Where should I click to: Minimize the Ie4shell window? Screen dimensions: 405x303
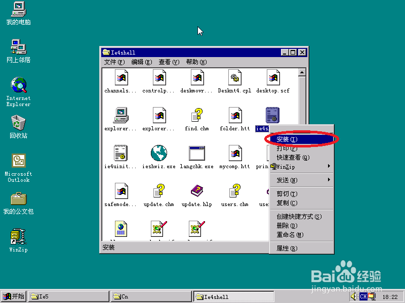285,53
